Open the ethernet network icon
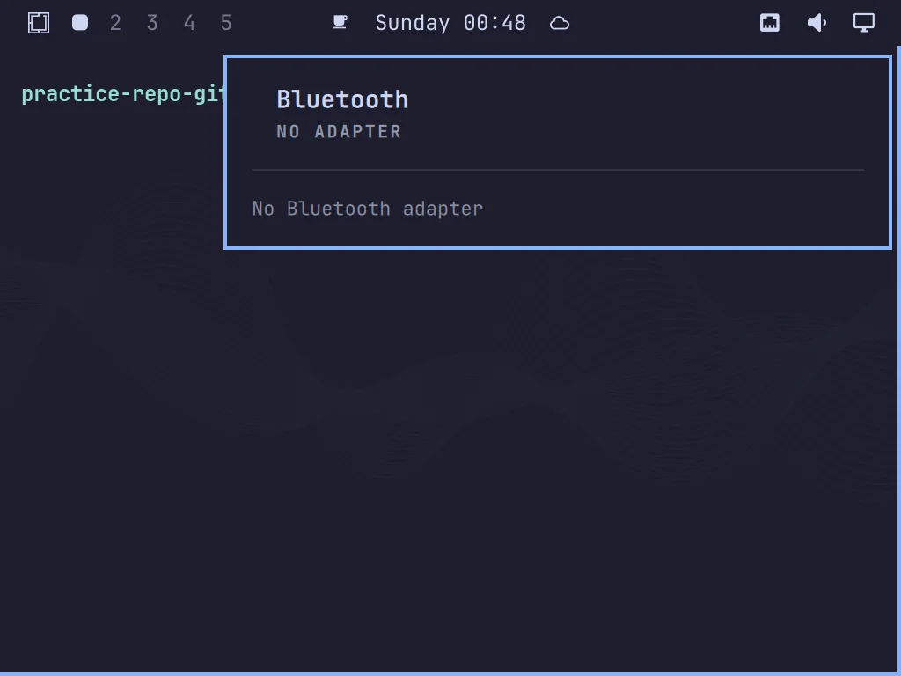Screen dimensions: 901x676 (x=769, y=23)
